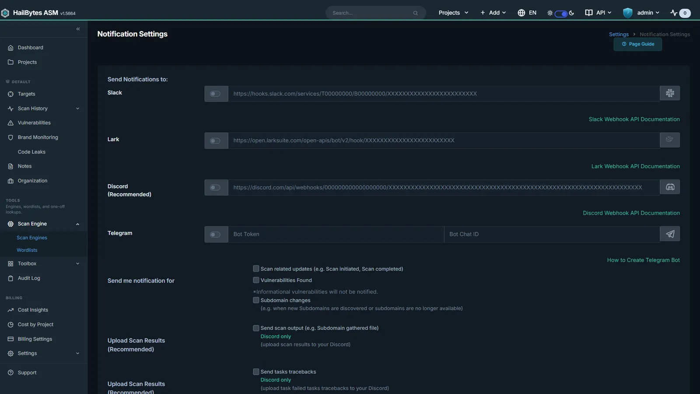Click the API book icon
Viewport: 700px width, 394px height.
[589, 13]
